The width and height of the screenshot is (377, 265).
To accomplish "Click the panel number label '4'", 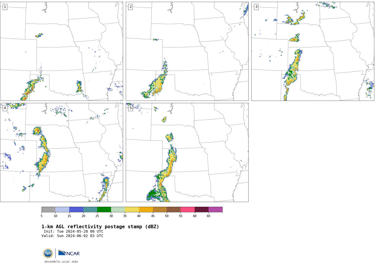I will pos(5,108).
